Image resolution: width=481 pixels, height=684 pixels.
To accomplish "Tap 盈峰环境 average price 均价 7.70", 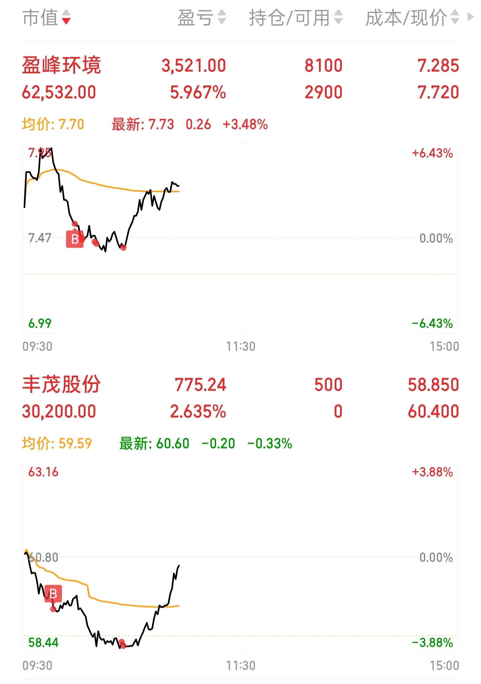I will click(x=53, y=124).
